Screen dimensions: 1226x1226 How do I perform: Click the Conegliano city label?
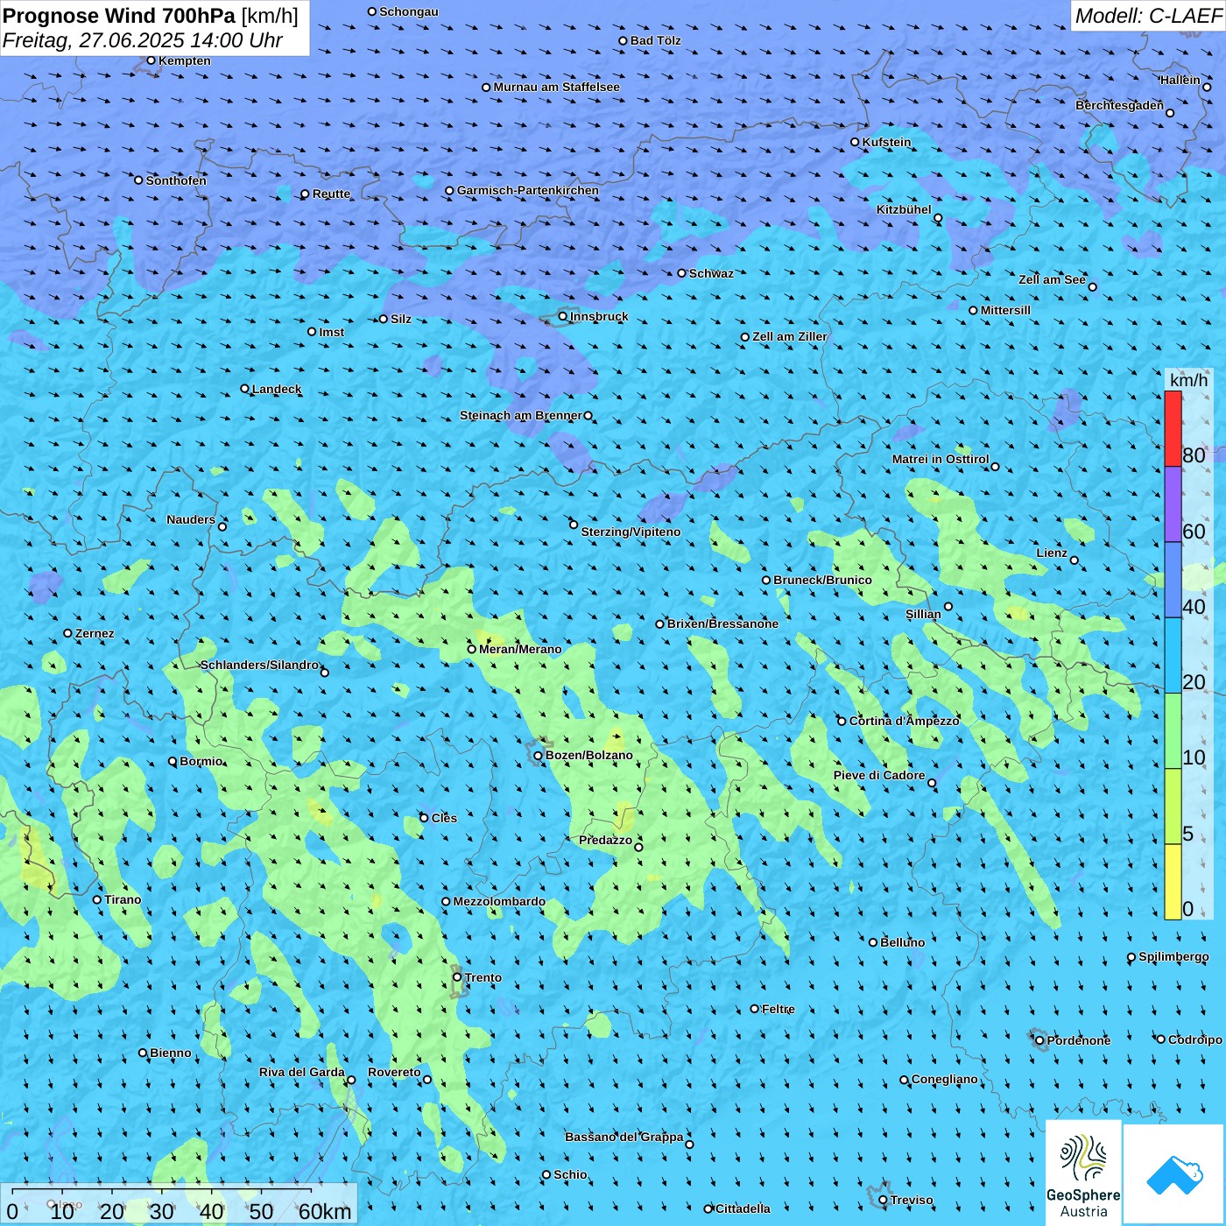[x=945, y=1079]
